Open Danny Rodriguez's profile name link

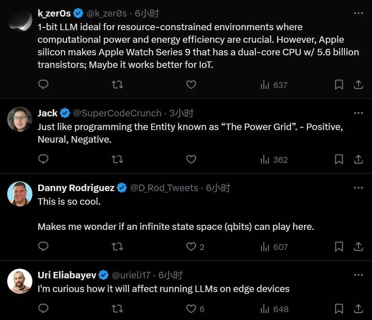point(76,188)
